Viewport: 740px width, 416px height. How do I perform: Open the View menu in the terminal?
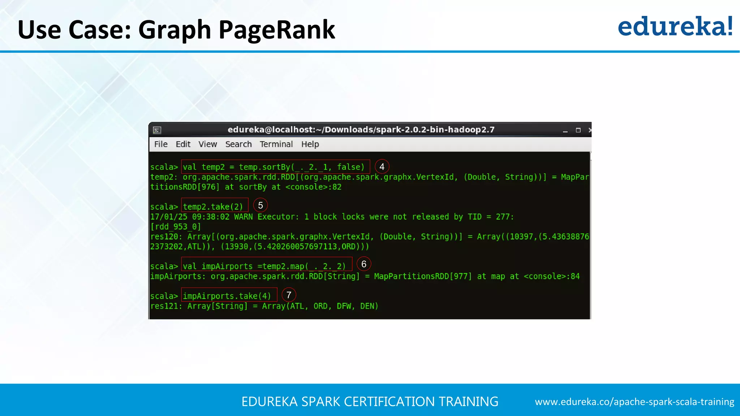[208, 144]
